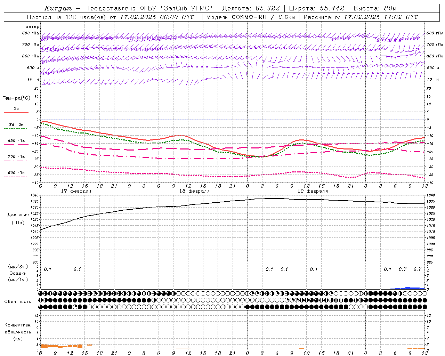Click the '500 гПа' temperature legend entry
445x356 pixels.
(x=16, y=172)
